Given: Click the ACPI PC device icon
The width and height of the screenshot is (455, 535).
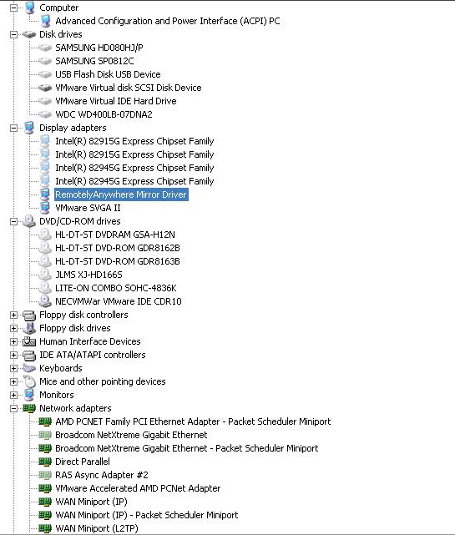Looking at the screenshot, I should coord(45,21).
